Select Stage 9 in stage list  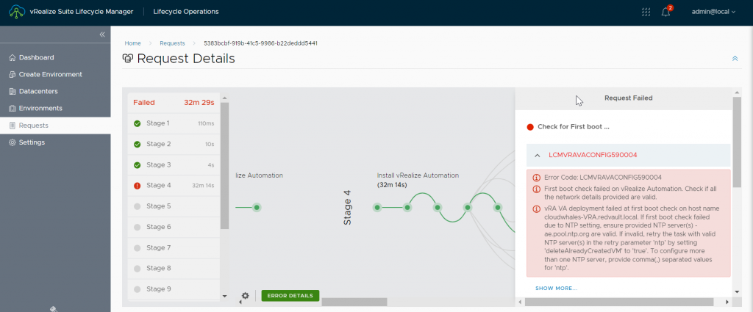174,289
